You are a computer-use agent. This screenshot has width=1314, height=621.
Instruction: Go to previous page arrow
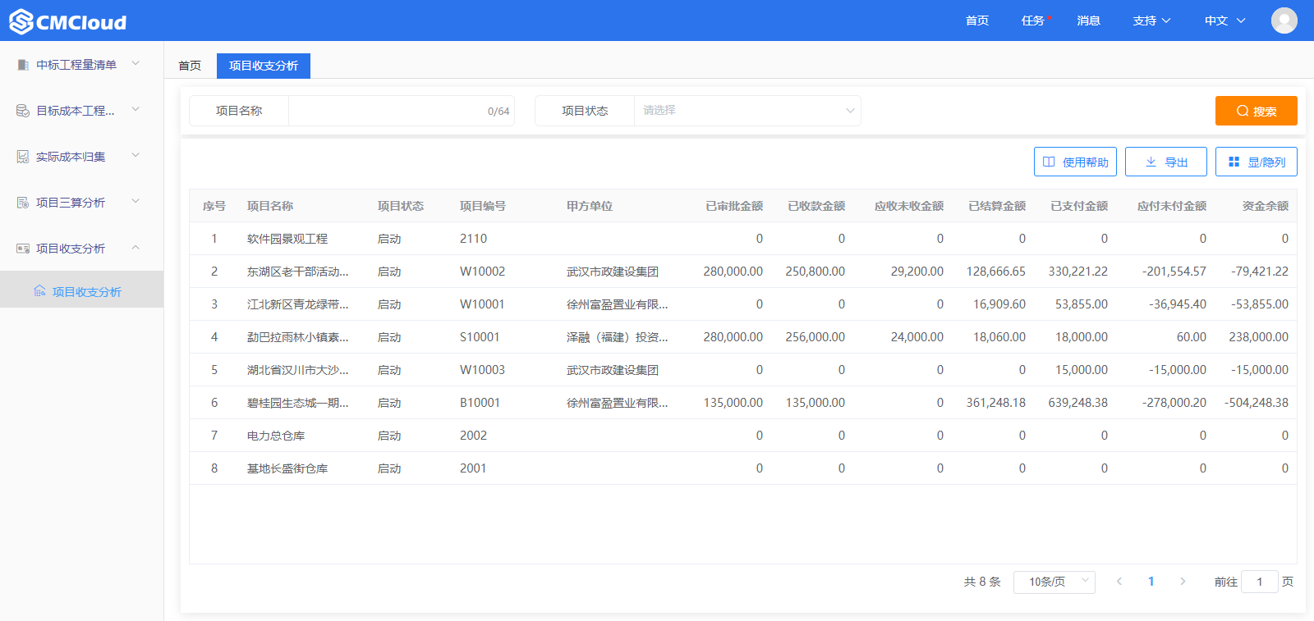[x=1119, y=582]
